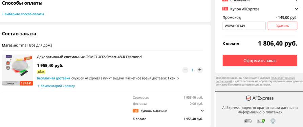
Task: Click the Удалить promo code button
Action: (282, 26)
